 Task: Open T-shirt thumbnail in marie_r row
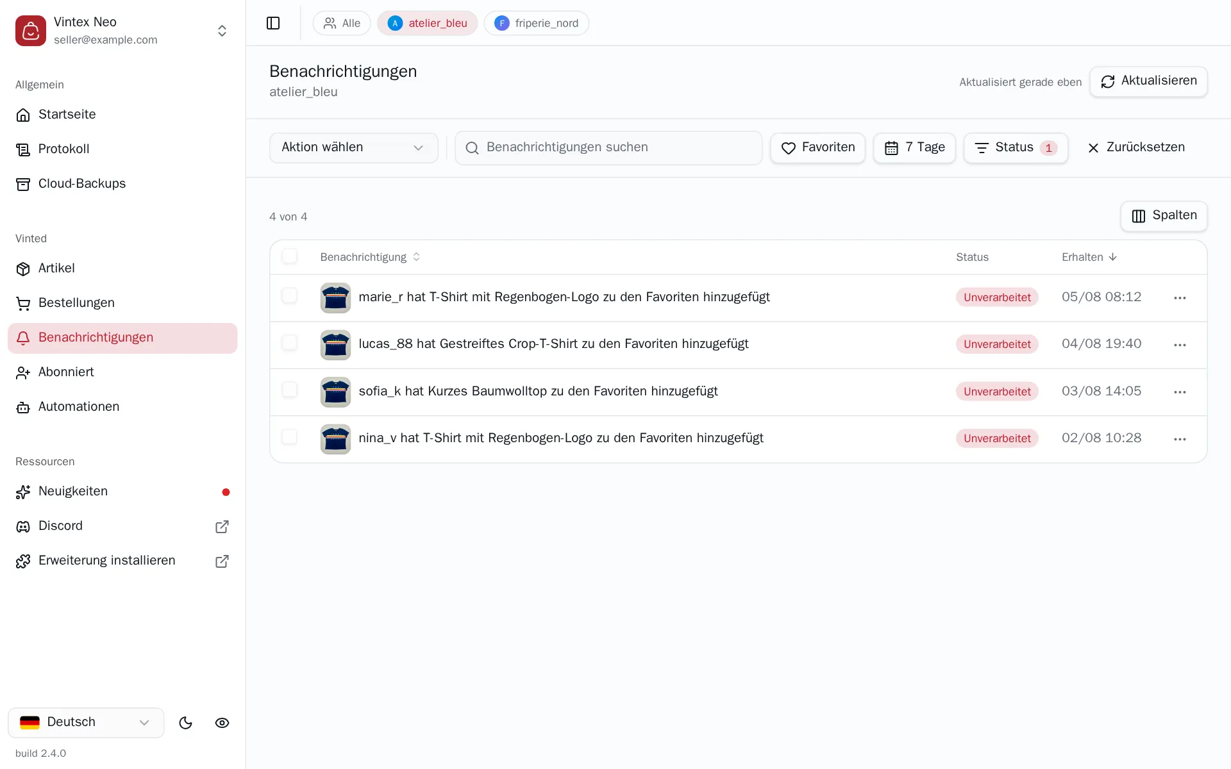pos(335,298)
